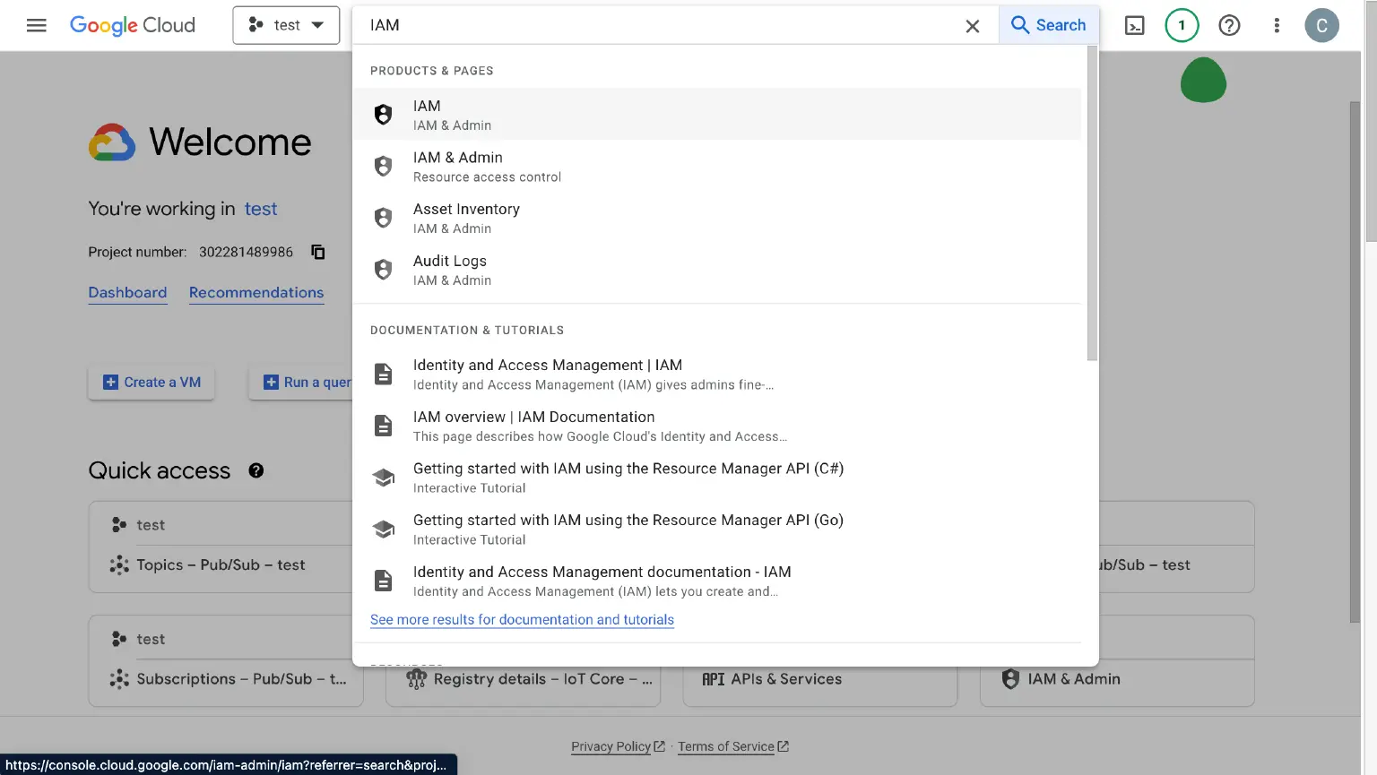Switch to the Dashboard tab

127,292
